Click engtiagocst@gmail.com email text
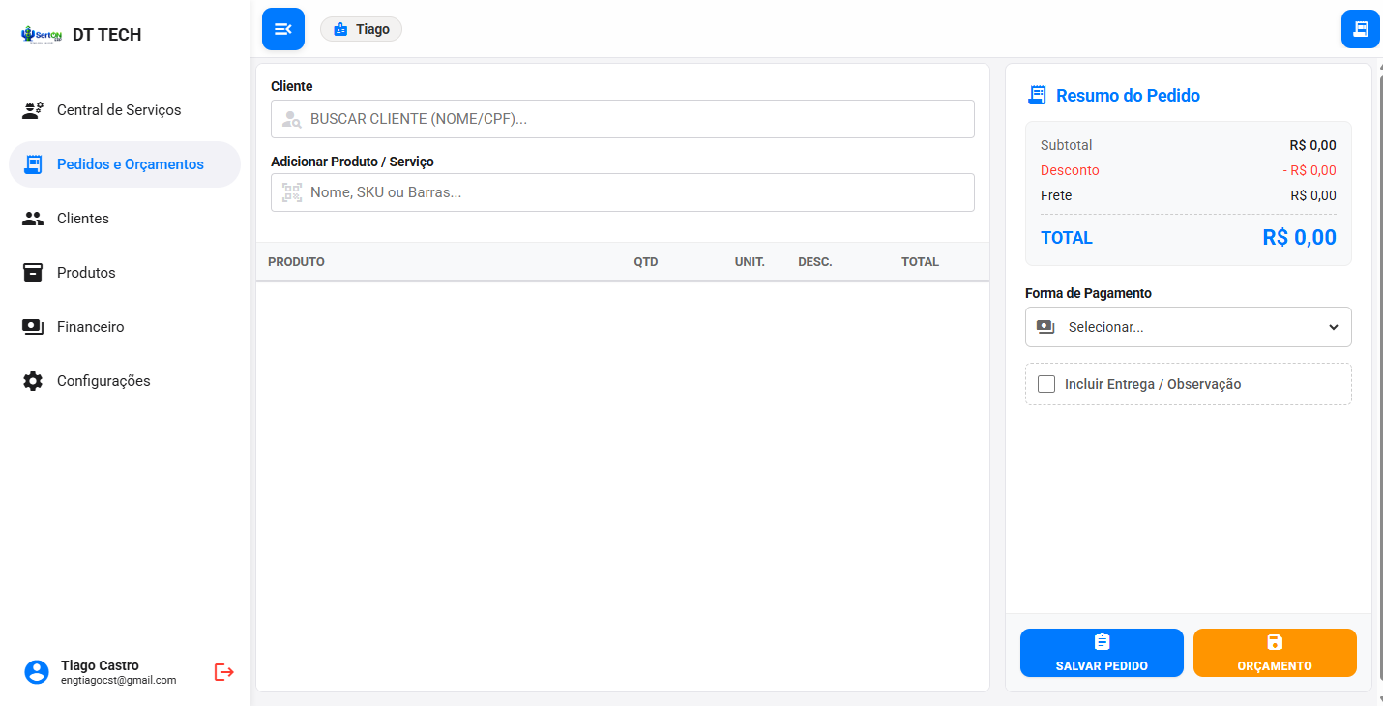This screenshot has width=1383, height=706. pyautogui.click(x=118, y=680)
